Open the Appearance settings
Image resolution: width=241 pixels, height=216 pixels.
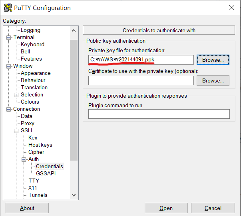36,73
